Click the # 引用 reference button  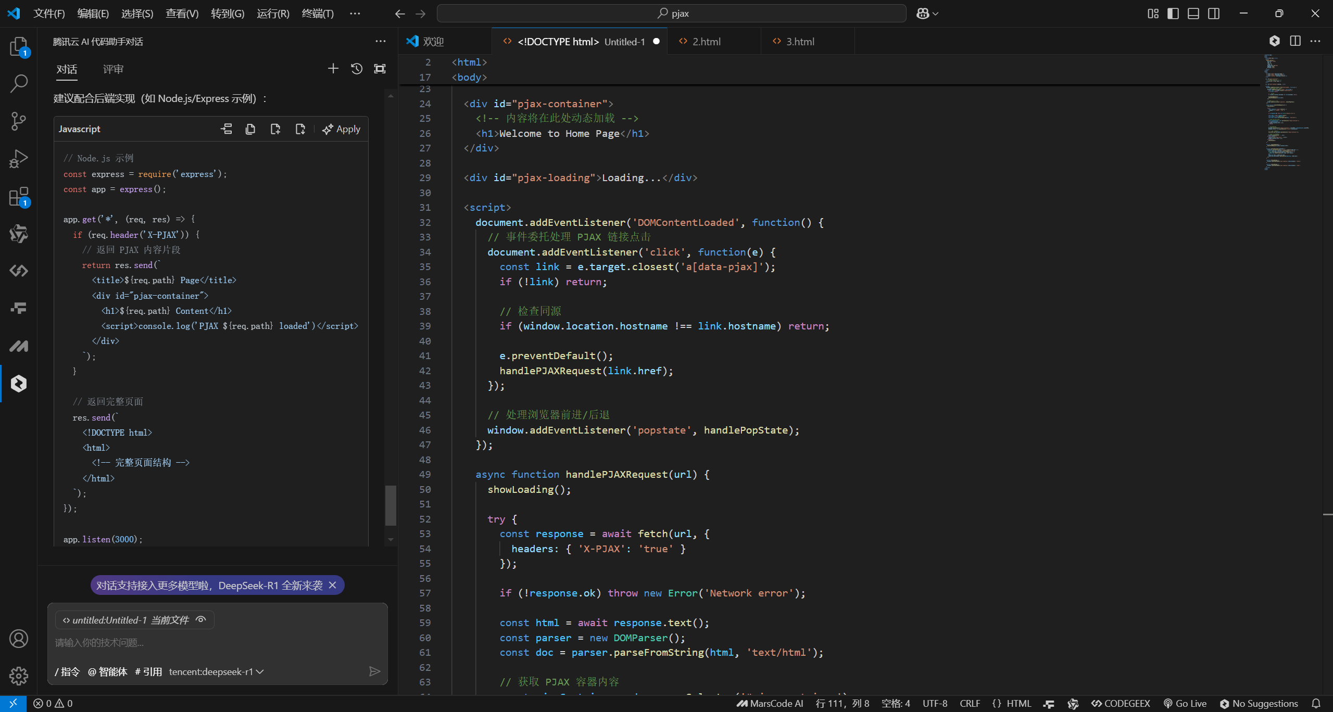pos(148,671)
